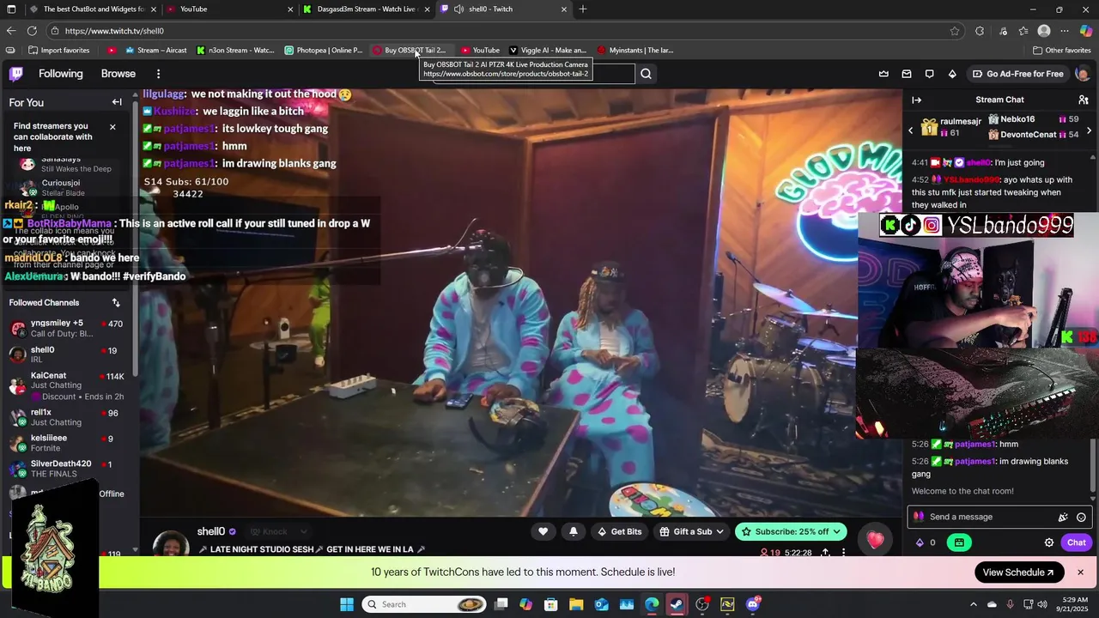Dismiss the TwitchCon banner
The image size is (1099, 618).
point(1080,573)
